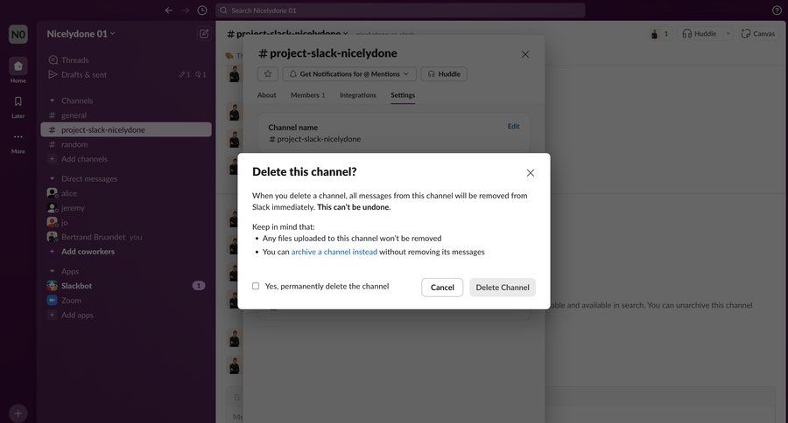Open direct message with jeremy
The width and height of the screenshot is (788, 423).
point(73,208)
